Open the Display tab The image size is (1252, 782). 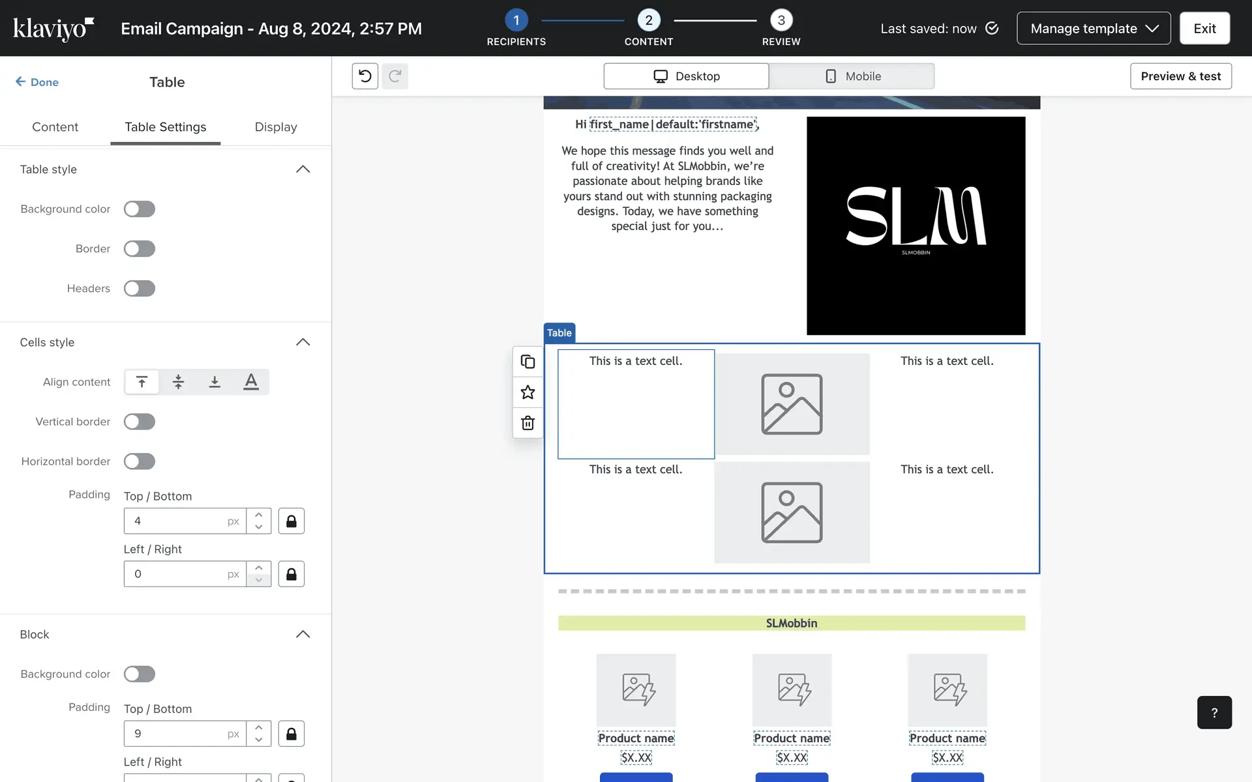(276, 127)
